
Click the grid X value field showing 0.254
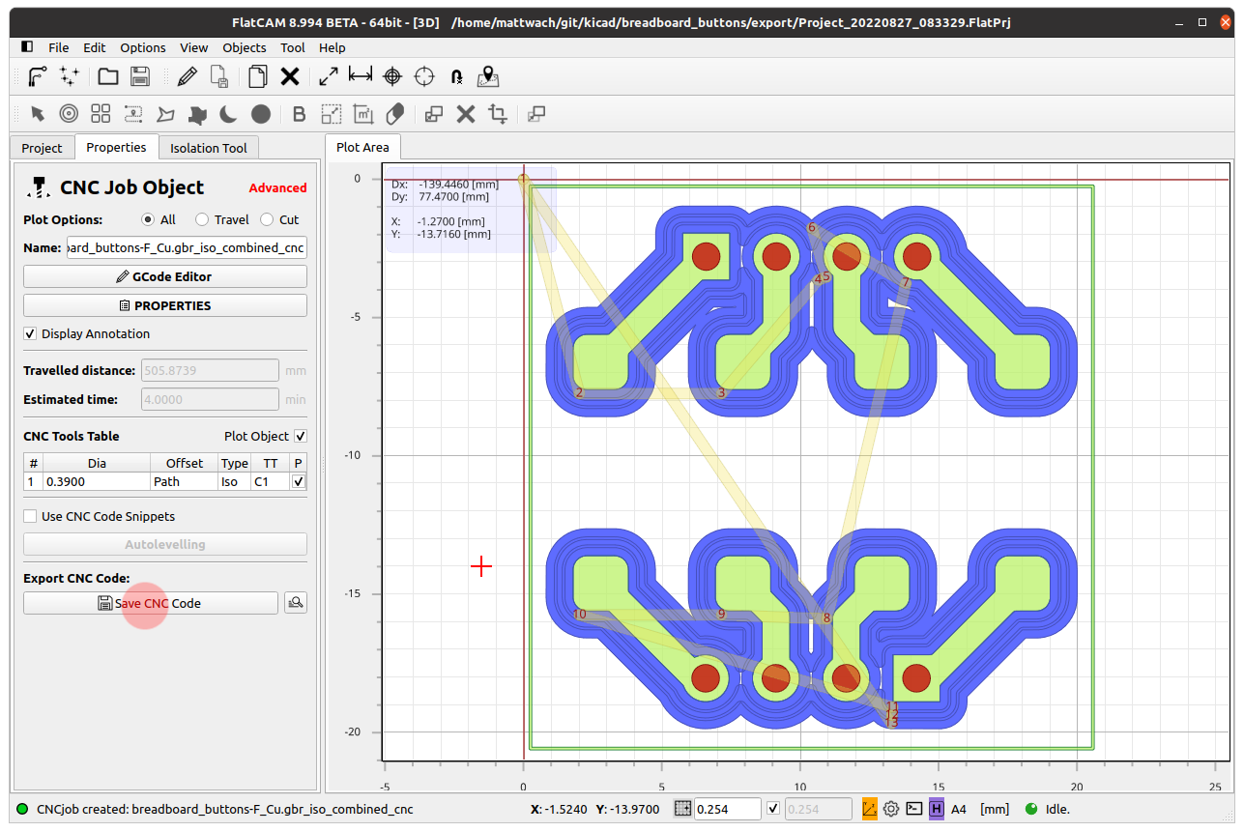(x=727, y=809)
